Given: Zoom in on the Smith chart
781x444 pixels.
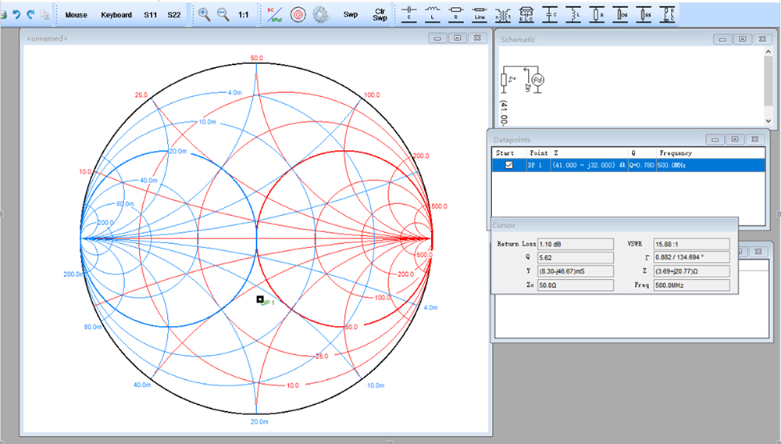Looking at the screenshot, I should pyautogui.click(x=204, y=14).
